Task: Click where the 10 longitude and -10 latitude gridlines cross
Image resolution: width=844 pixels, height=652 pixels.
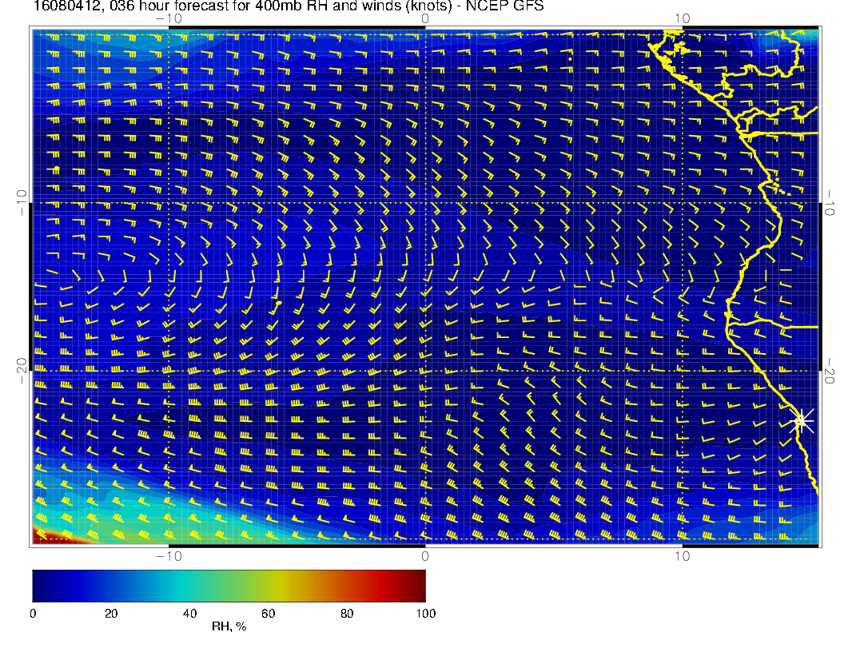Action: [x=682, y=202]
